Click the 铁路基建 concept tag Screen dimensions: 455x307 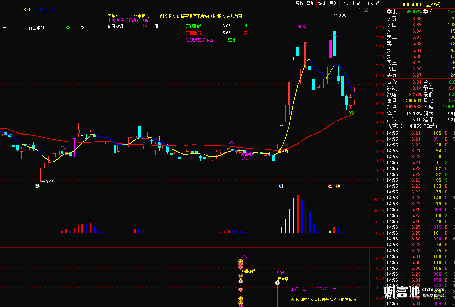point(184,16)
